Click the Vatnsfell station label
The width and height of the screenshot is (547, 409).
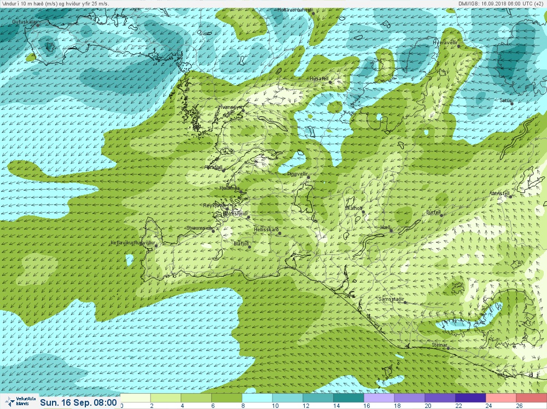[x=501, y=194]
